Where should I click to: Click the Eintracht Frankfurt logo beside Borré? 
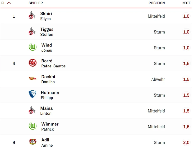[33, 63]
